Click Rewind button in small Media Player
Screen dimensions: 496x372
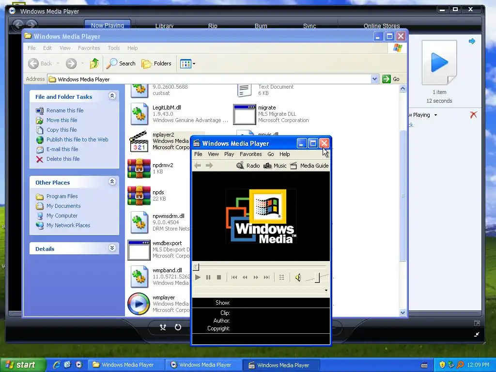245,278
